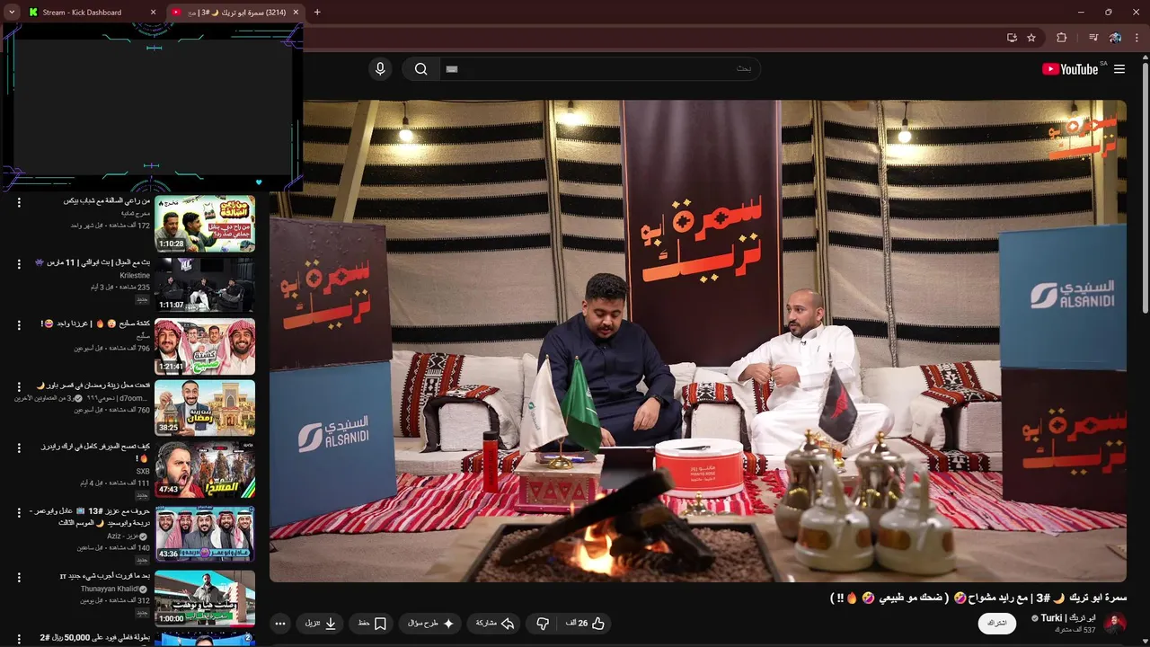Screen dimensions: 1150x647
Task: Open options menu for فتحت محل زينة video
Action: [19, 386]
